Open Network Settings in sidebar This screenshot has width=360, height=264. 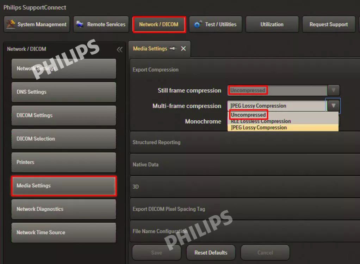[x=64, y=68]
